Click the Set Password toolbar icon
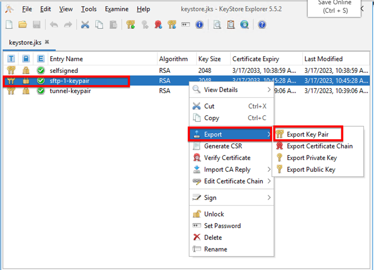Image resolution: width=374 pixels, height=270 pixels. click(x=186, y=25)
